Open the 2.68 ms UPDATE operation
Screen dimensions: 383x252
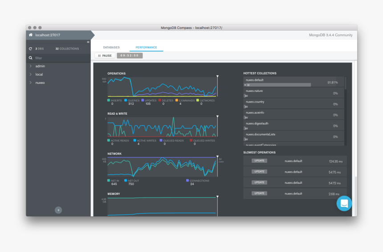pos(295,194)
